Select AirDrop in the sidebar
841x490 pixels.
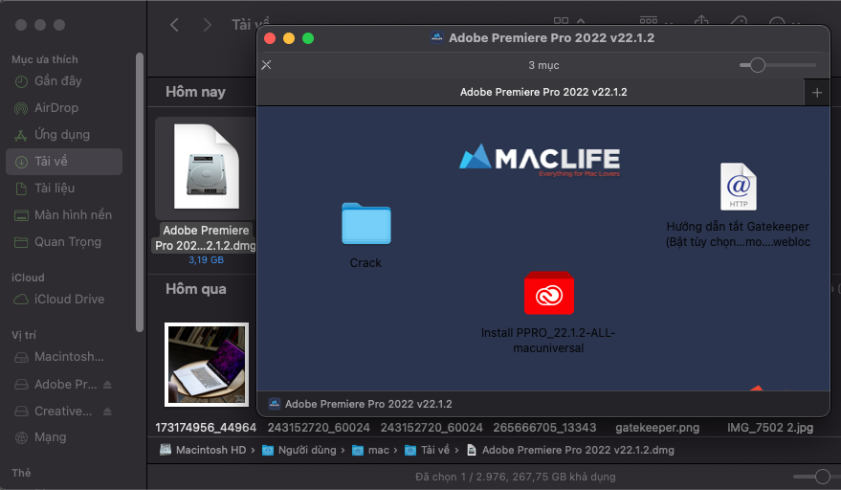click(x=56, y=108)
